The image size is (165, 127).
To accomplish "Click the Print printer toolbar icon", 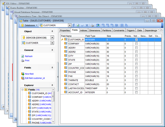I will tap(92, 25).
